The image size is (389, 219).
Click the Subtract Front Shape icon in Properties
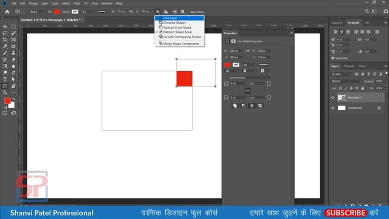243,106
